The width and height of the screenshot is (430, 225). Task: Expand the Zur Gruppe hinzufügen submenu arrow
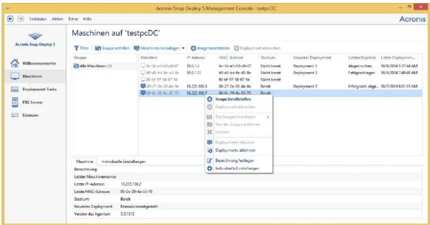pos(268,117)
